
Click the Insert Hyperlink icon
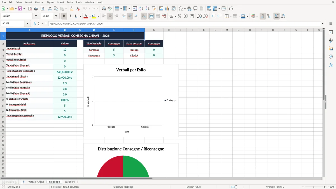[x=189, y=9]
